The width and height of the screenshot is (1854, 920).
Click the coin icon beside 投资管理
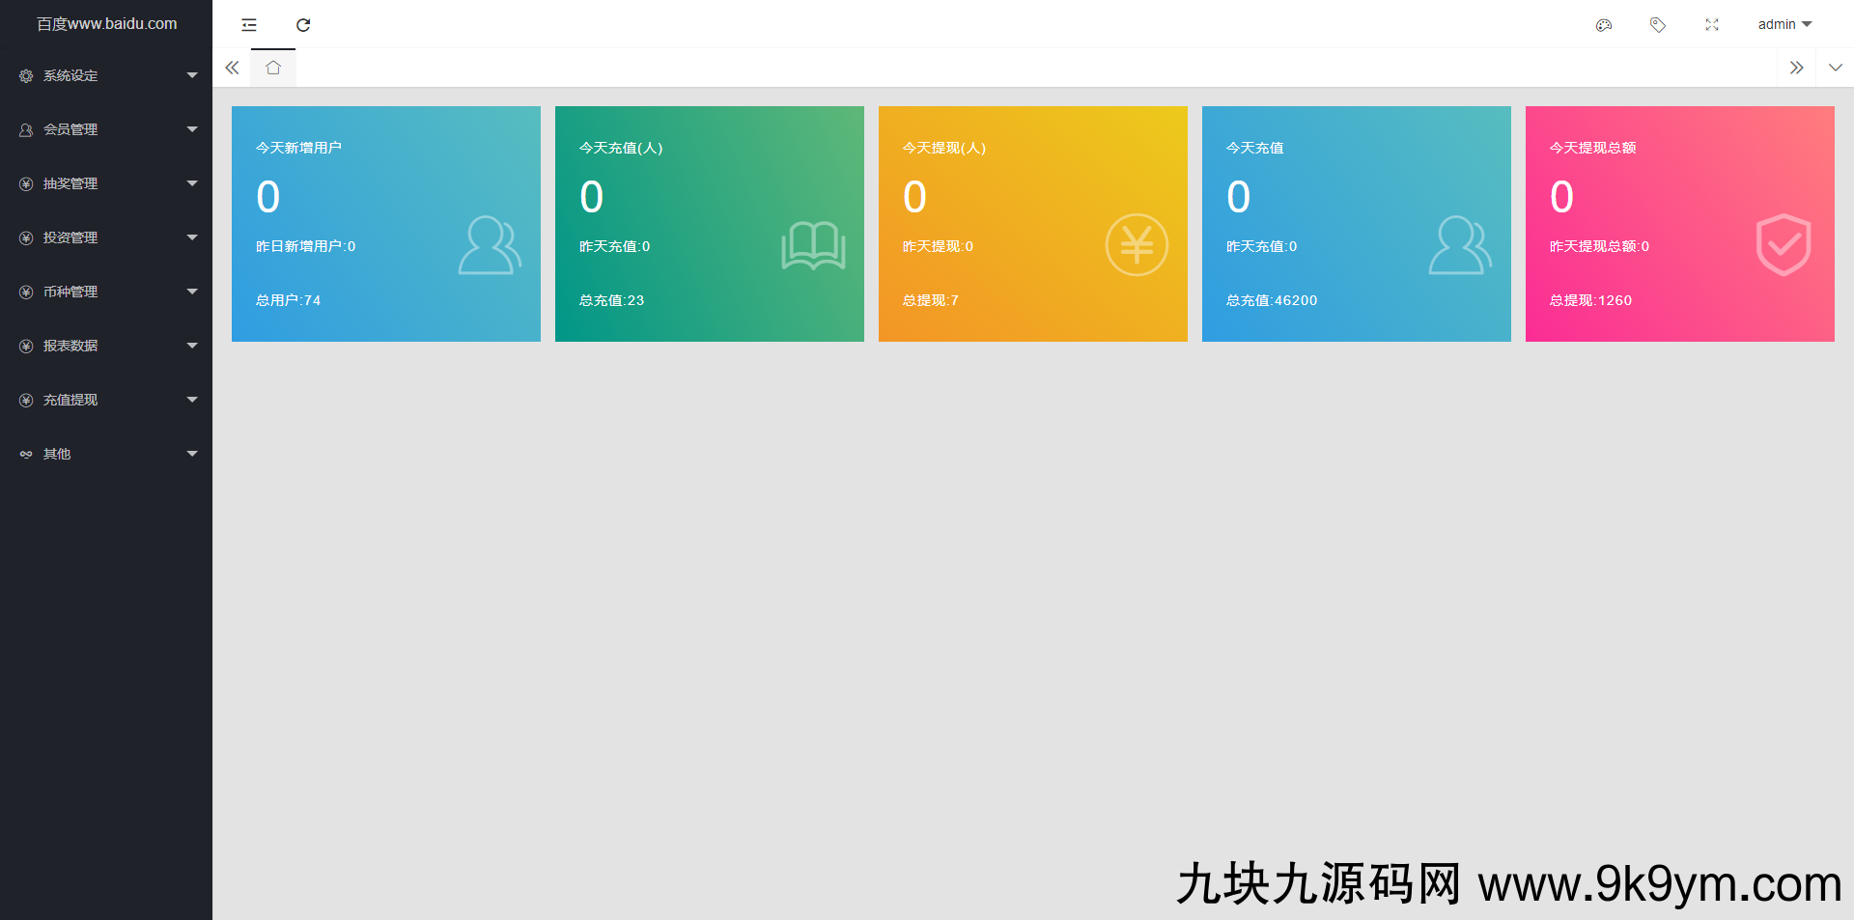[25, 237]
